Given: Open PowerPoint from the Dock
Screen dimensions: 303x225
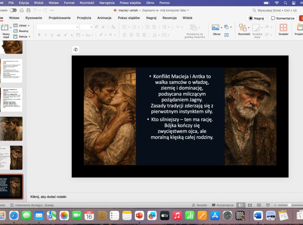Looking at the screenshot, I should (x=139, y=215).
